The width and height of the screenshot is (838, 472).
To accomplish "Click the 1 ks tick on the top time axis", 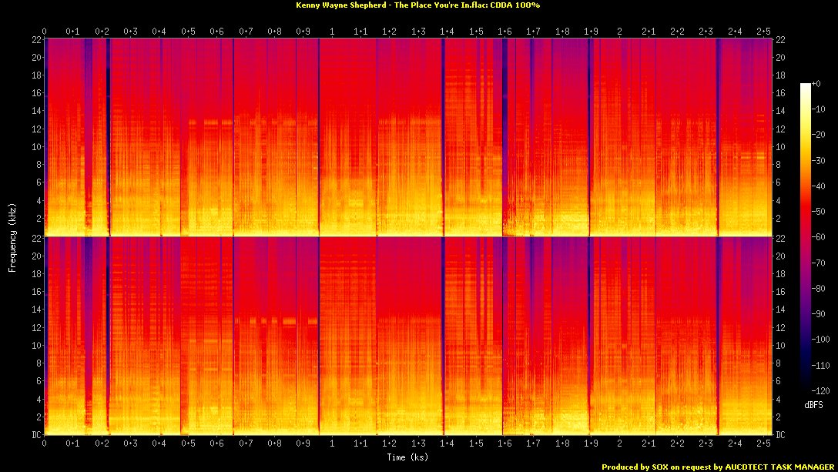I will (332, 31).
